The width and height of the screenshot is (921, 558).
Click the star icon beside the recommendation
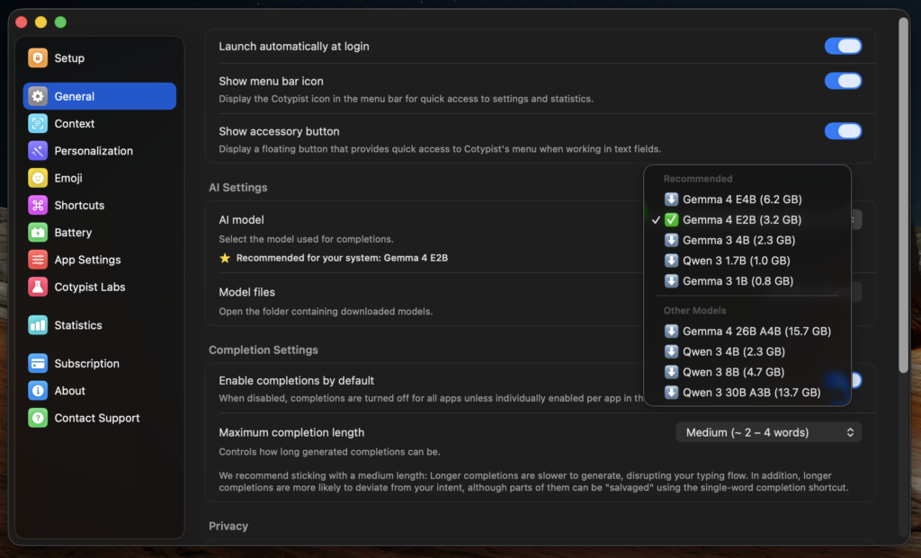[224, 258]
